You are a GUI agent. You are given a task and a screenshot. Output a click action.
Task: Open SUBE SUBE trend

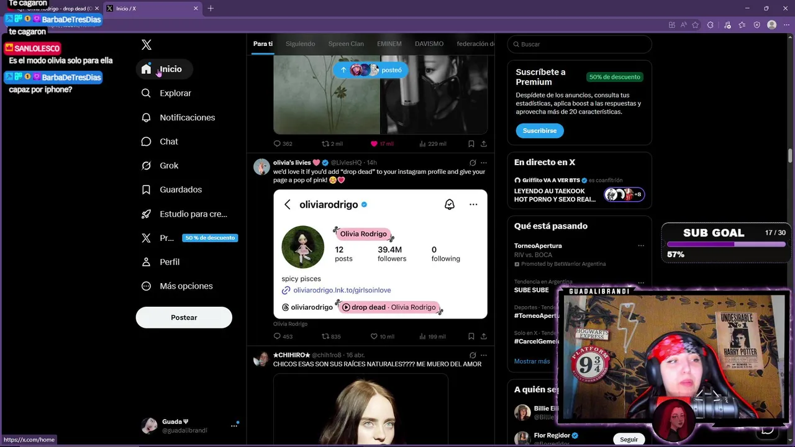pos(531,290)
